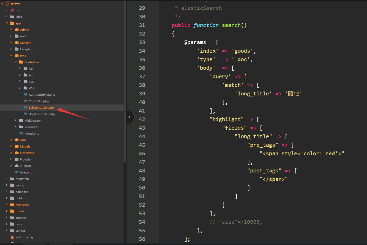Click the laravel project root icon
Viewport: 367px width, 245px height.
click(7, 4)
